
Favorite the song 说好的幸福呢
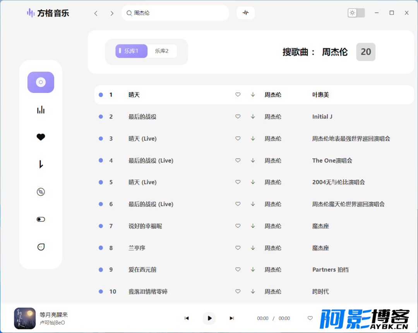pyautogui.click(x=238, y=226)
